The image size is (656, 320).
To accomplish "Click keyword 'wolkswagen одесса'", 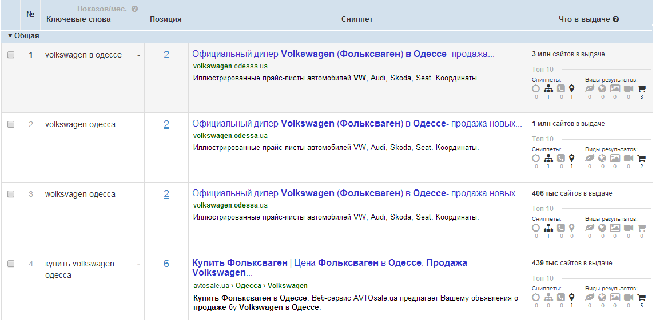I will tap(80, 194).
